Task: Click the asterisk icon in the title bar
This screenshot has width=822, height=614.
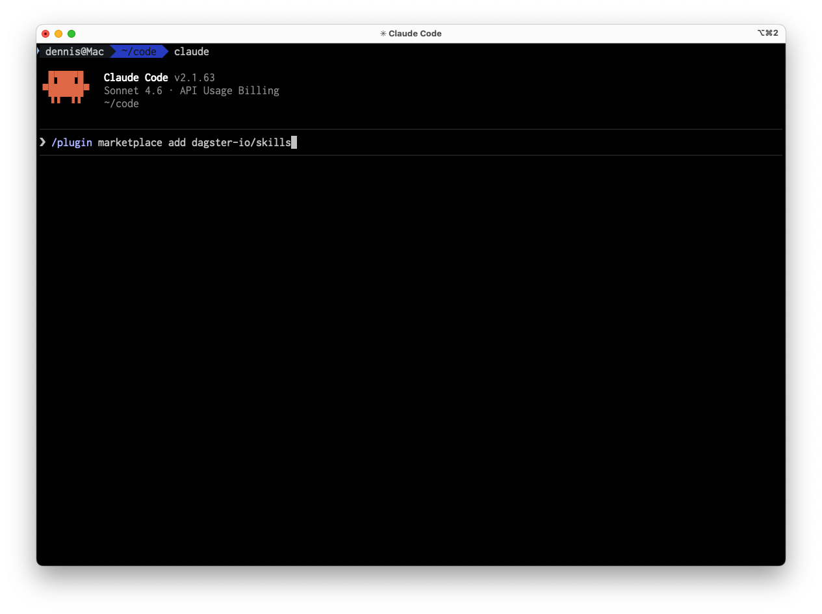Action: tap(382, 33)
